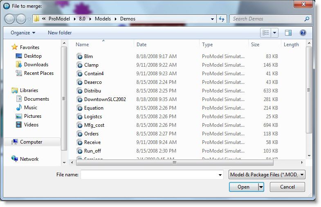The height and width of the screenshot is (207, 321).
Task: Select the DowntownSLC2002 file icon
Action: click(79, 99)
